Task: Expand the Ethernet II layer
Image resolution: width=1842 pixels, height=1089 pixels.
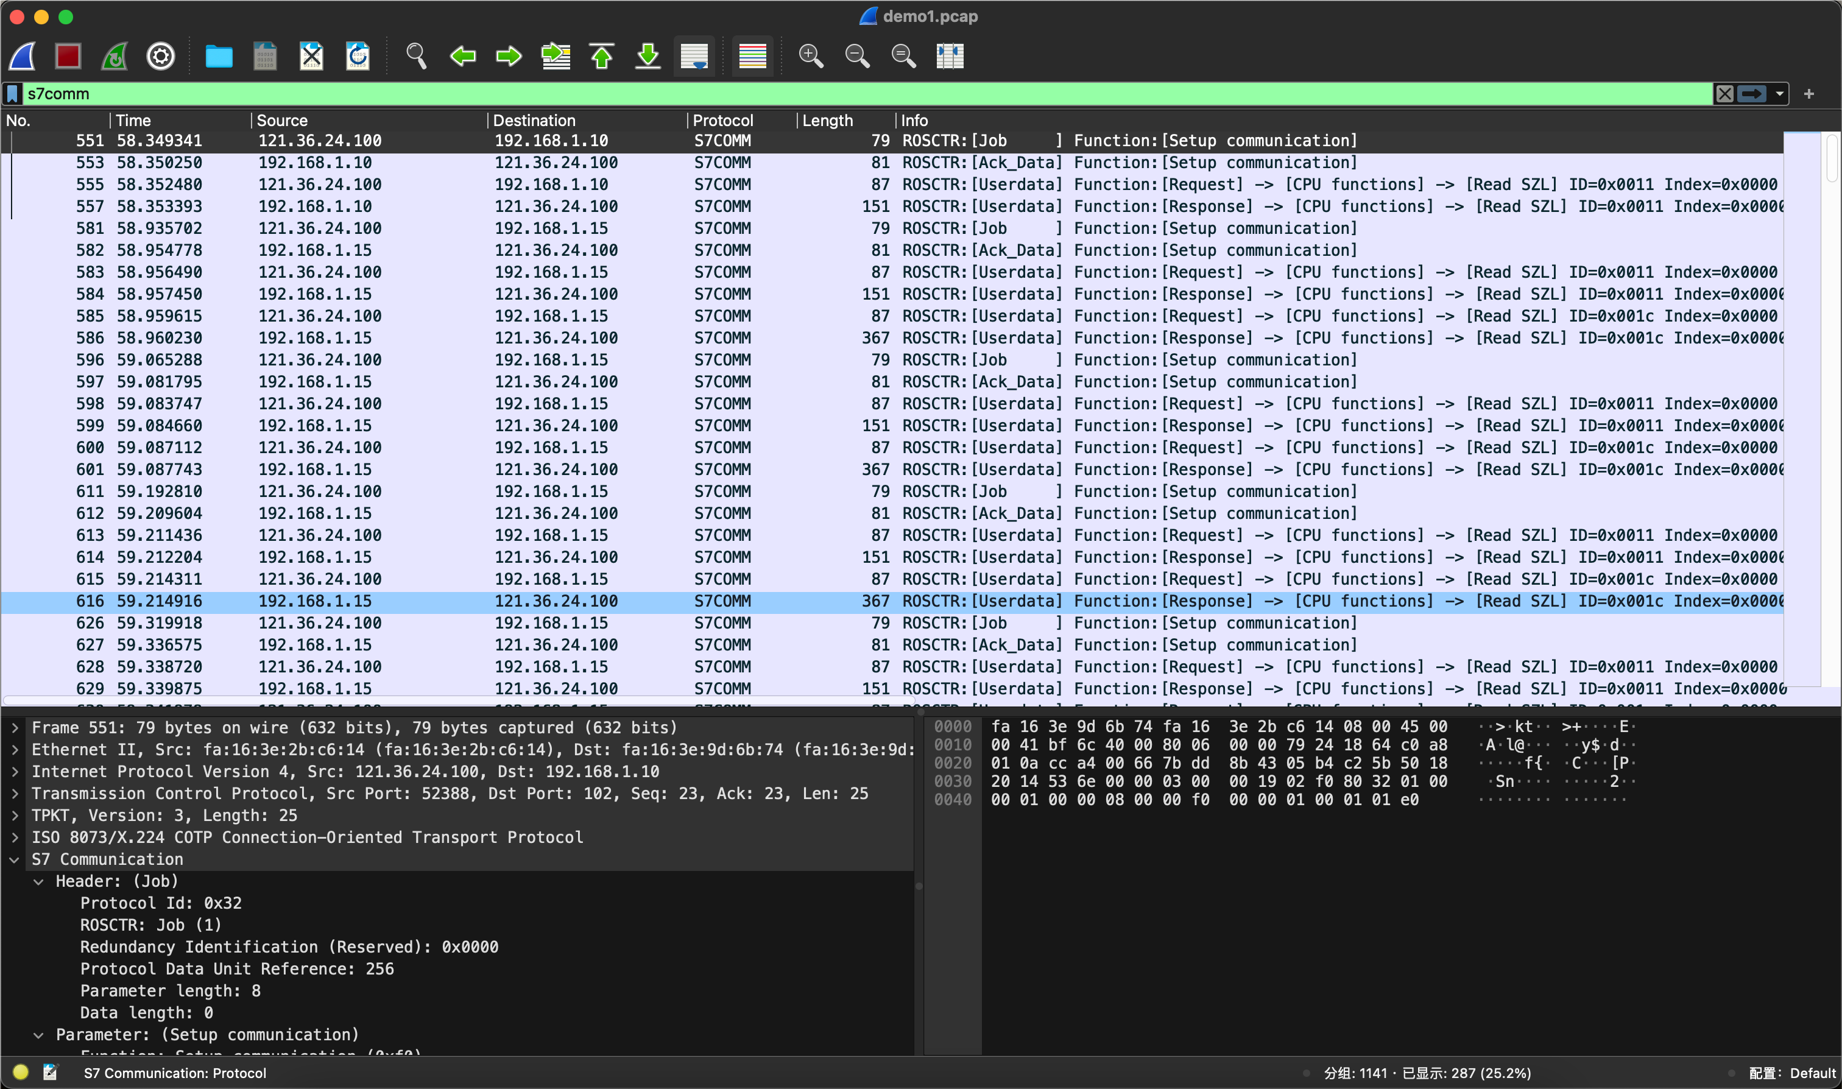Action: point(15,750)
